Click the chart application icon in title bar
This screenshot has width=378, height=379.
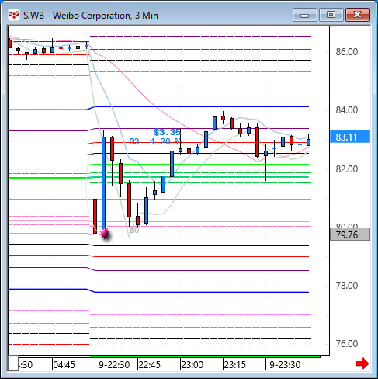click(x=14, y=15)
